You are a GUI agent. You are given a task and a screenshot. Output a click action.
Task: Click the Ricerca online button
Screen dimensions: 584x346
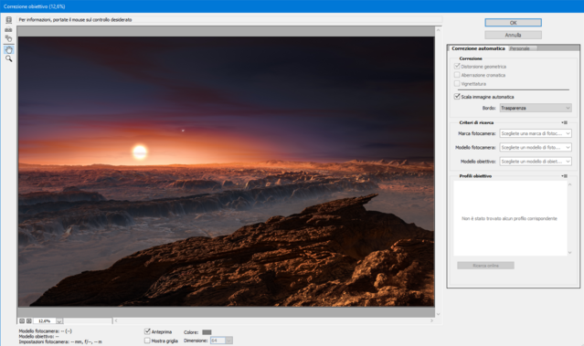click(x=485, y=266)
